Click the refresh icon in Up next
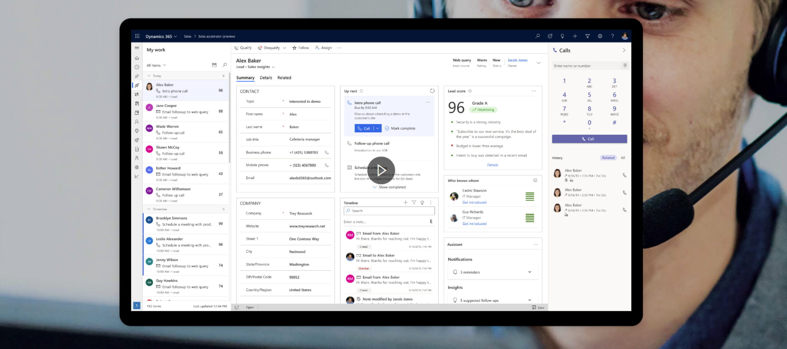The height and width of the screenshot is (349, 787). tap(431, 91)
